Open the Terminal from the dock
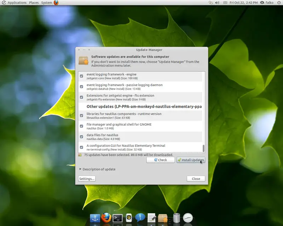Image resolution: width=283 pixels, height=226 pixels. pyautogui.click(x=117, y=218)
